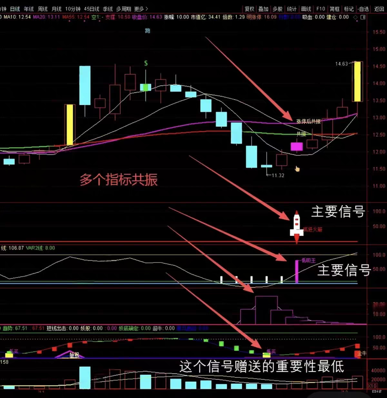This screenshot has width=387, height=398.
Task: Click the 吸血: 0.00 label
Action: tap(313, 17)
